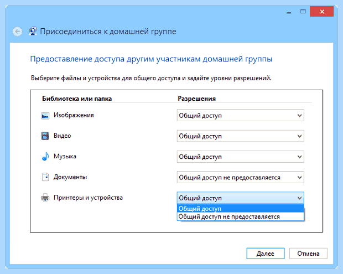Open the Музыка permissions dropdown

[241, 157]
